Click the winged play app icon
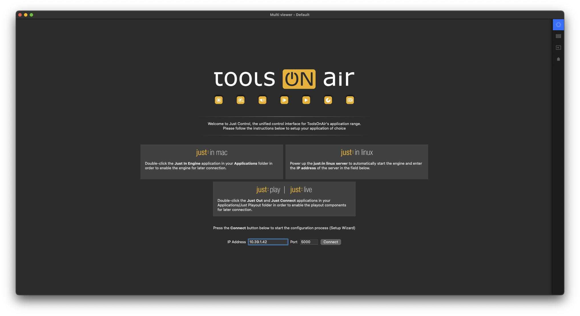Image resolution: width=580 pixels, height=316 pixels. pos(263,100)
